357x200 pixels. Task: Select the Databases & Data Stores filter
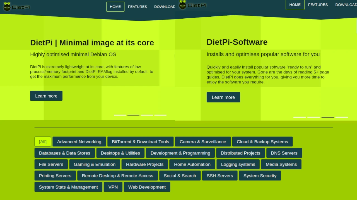(65, 153)
